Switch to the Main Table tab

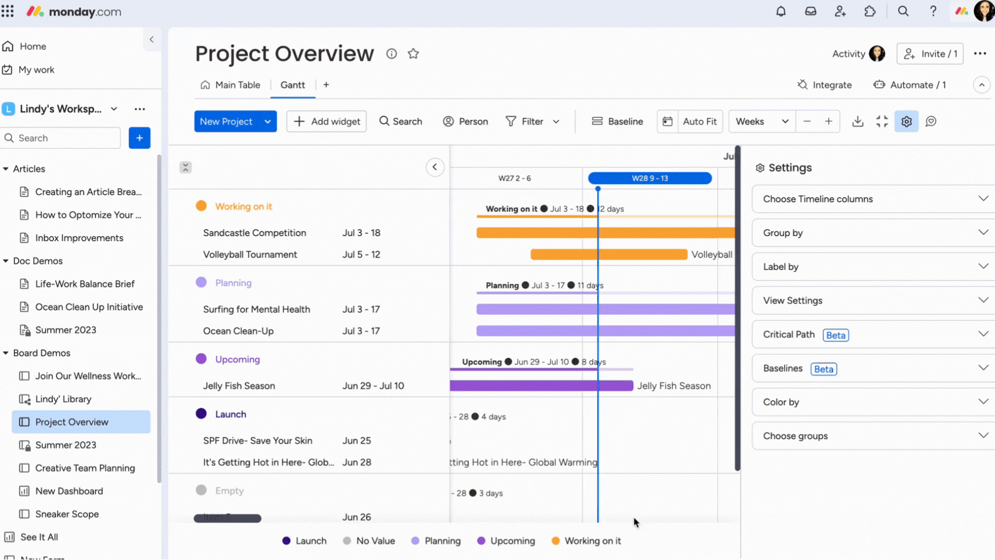tap(231, 85)
